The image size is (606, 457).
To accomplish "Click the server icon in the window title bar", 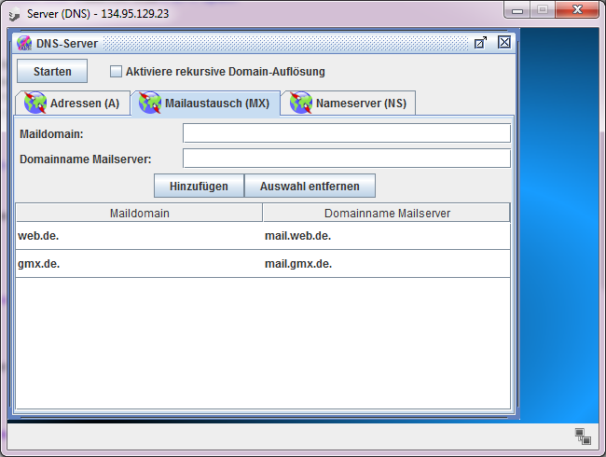I will coord(14,14).
